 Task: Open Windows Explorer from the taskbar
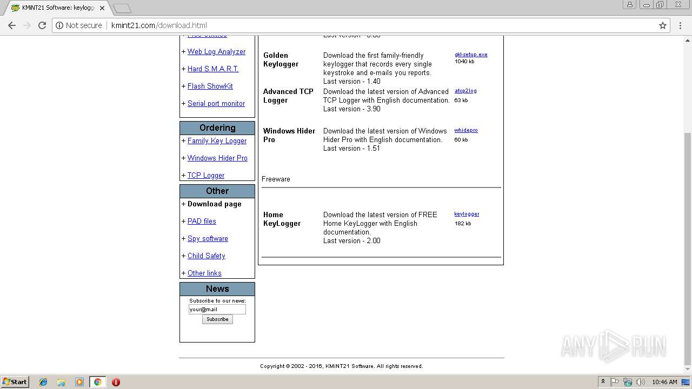click(61, 382)
